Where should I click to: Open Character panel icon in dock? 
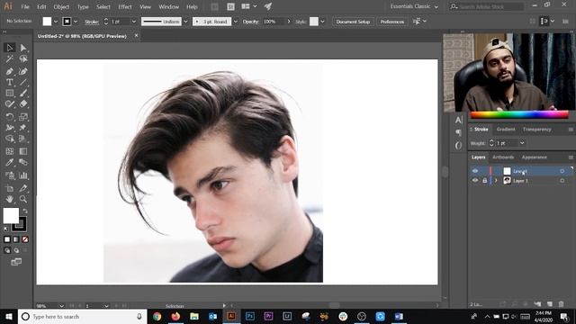(458, 120)
